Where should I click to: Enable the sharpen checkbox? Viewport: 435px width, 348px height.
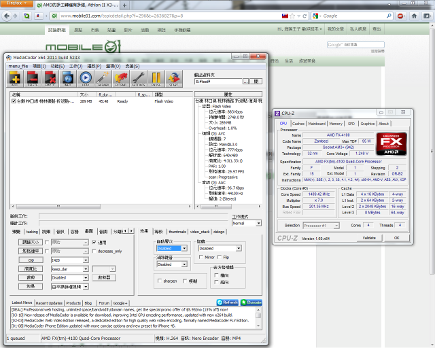(160, 281)
